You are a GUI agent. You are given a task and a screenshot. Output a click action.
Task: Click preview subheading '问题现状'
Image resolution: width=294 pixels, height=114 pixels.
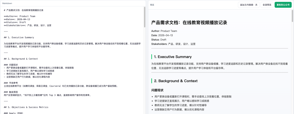click(x=157, y=90)
